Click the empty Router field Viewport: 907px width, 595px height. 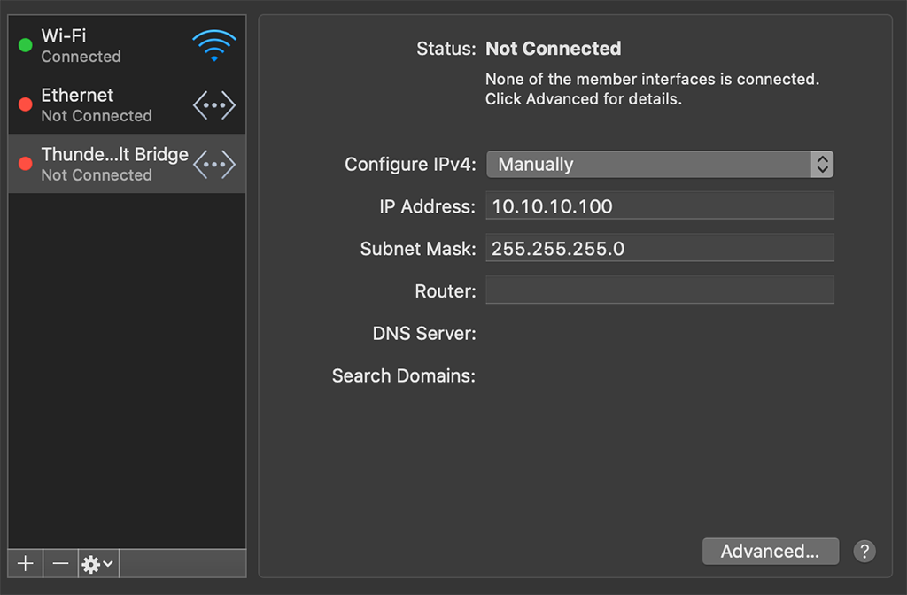coord(660,290)
